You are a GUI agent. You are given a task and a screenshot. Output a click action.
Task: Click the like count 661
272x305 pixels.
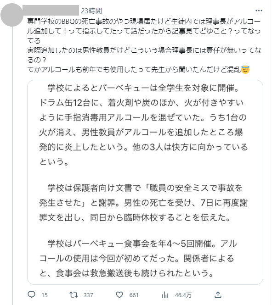point(134,295)
